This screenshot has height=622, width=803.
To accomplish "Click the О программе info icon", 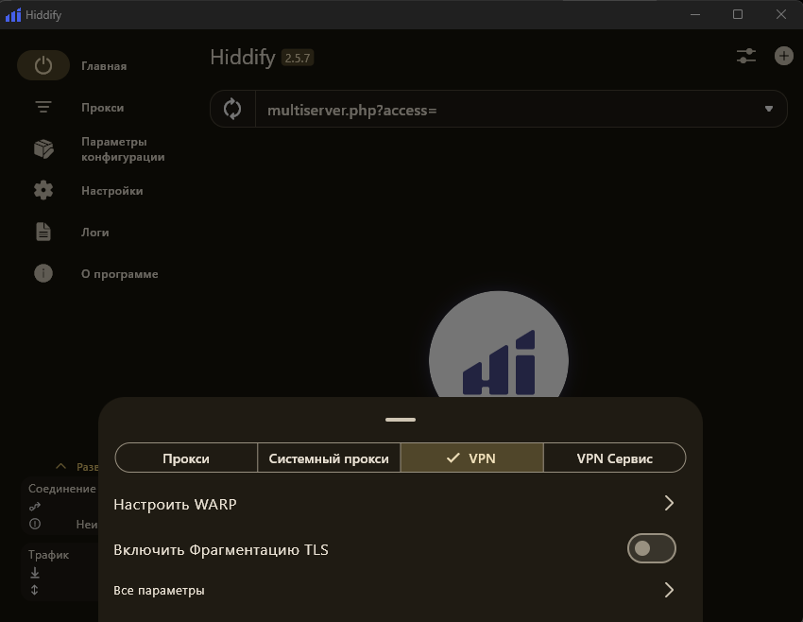I will point(43,273).
